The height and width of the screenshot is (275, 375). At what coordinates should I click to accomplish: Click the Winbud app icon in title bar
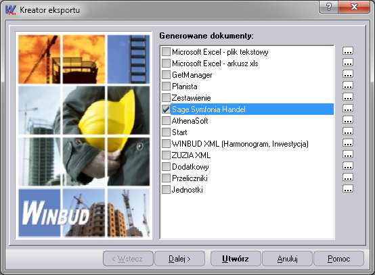click(11, 10)
